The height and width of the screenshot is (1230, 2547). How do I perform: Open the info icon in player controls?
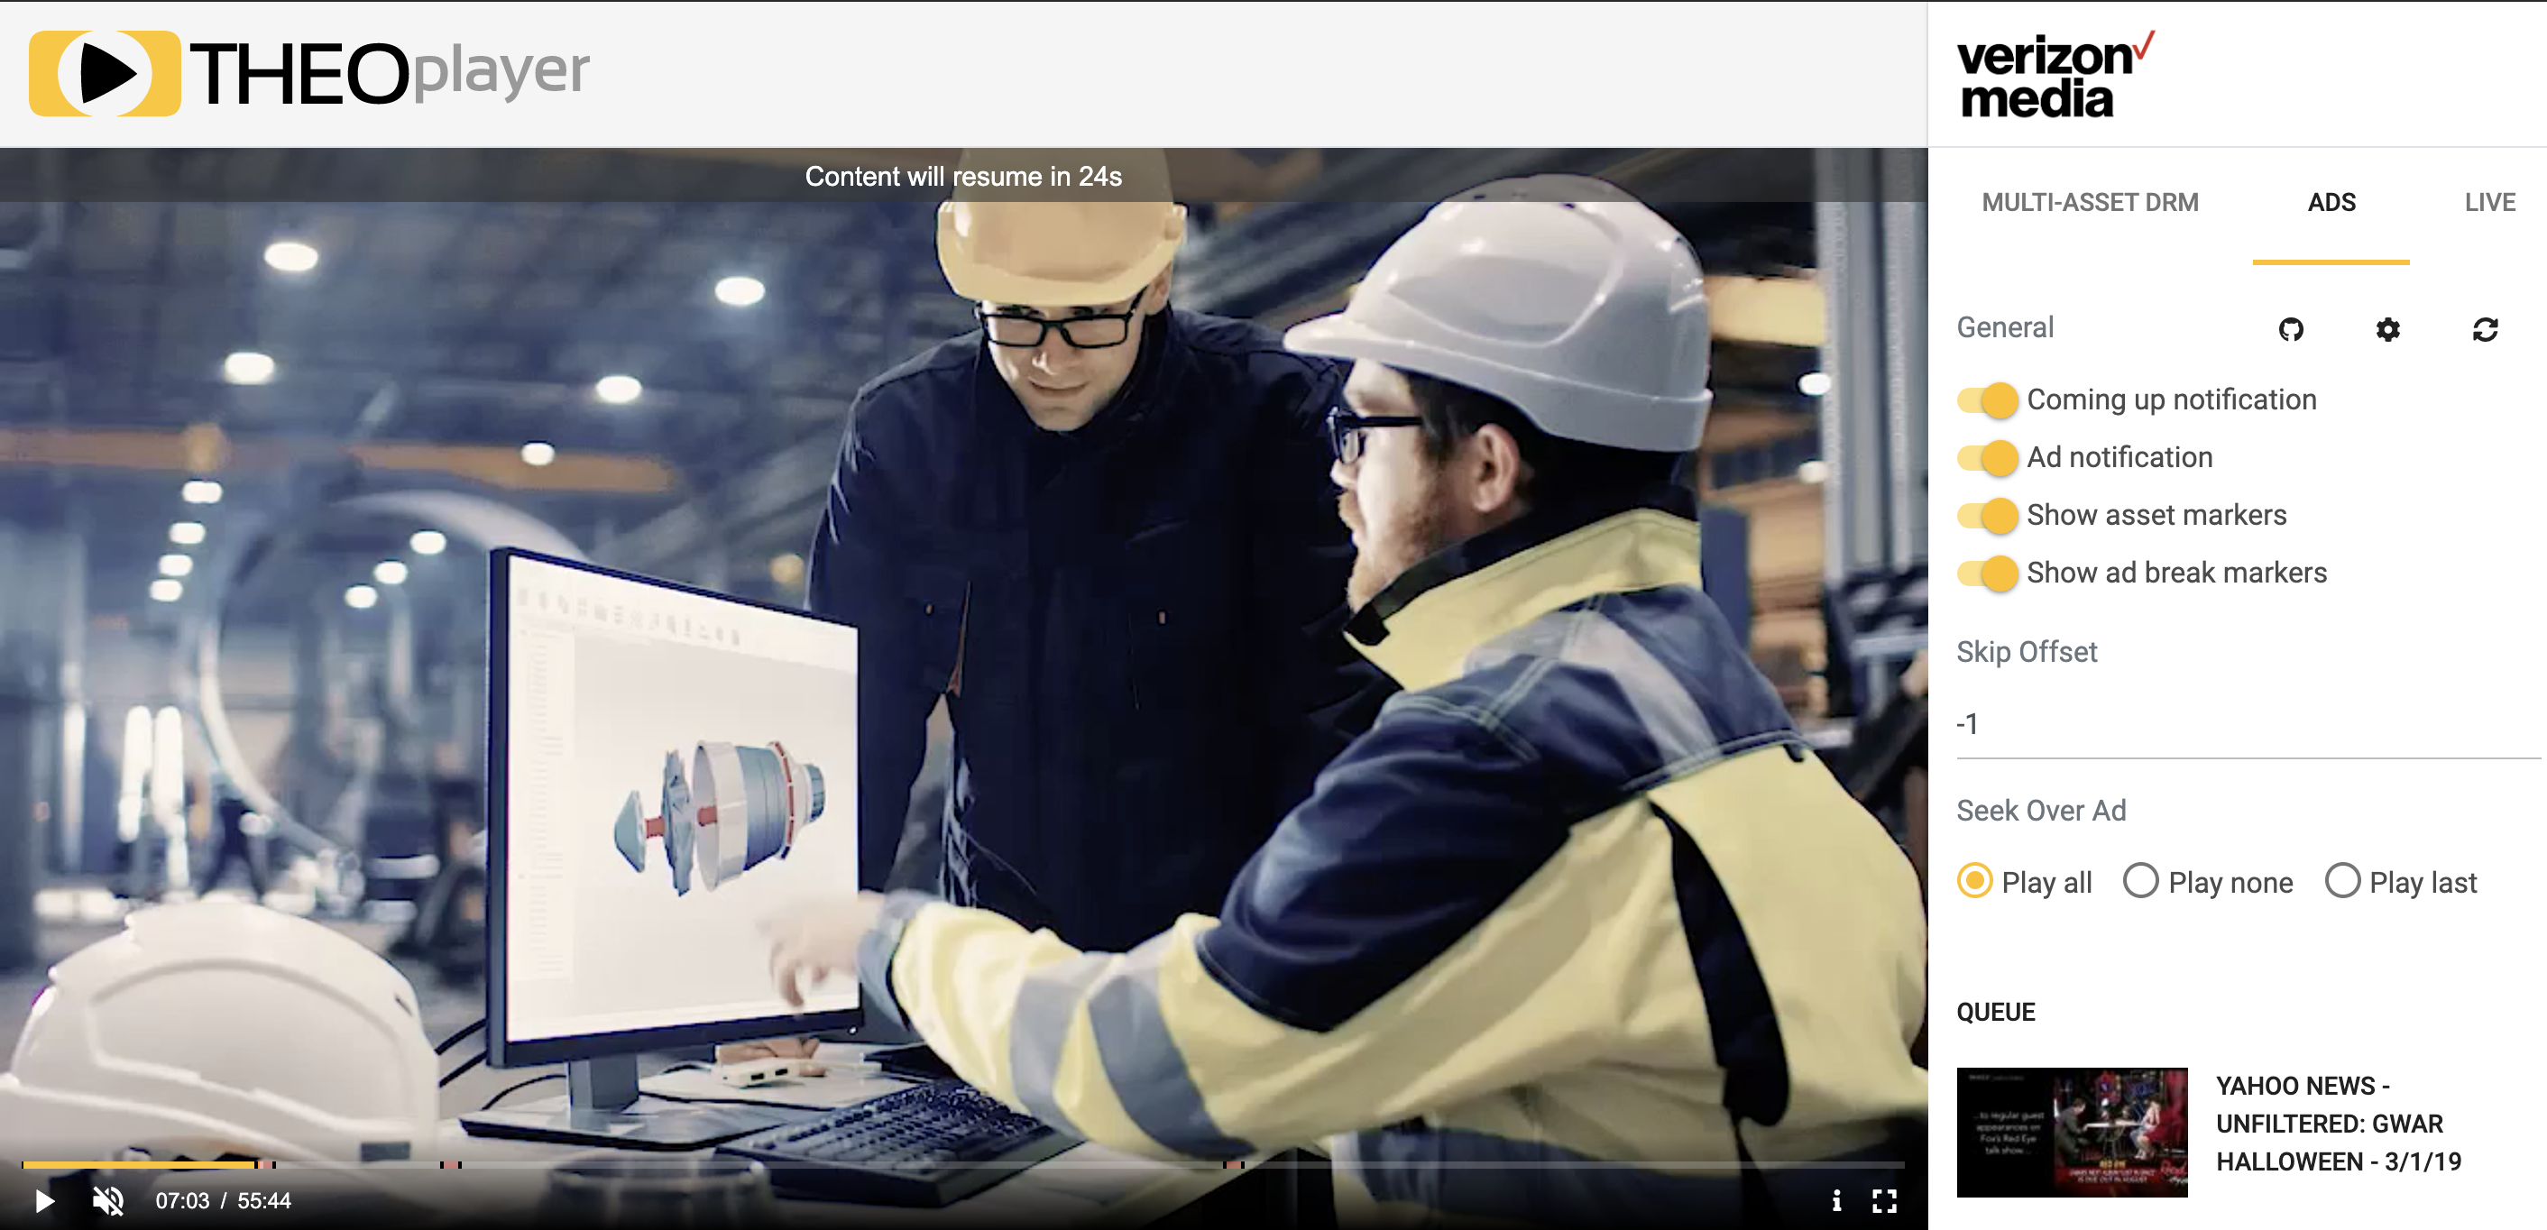tap(1836, 1200)
